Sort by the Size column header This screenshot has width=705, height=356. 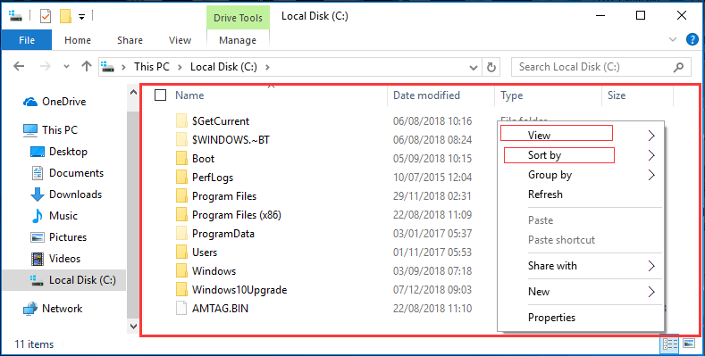pyautogui.click(x=617, y=95)
